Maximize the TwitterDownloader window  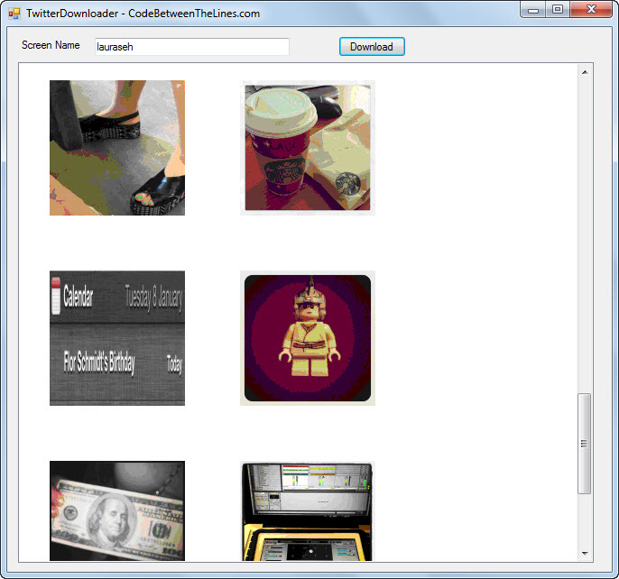click(558, 10)
